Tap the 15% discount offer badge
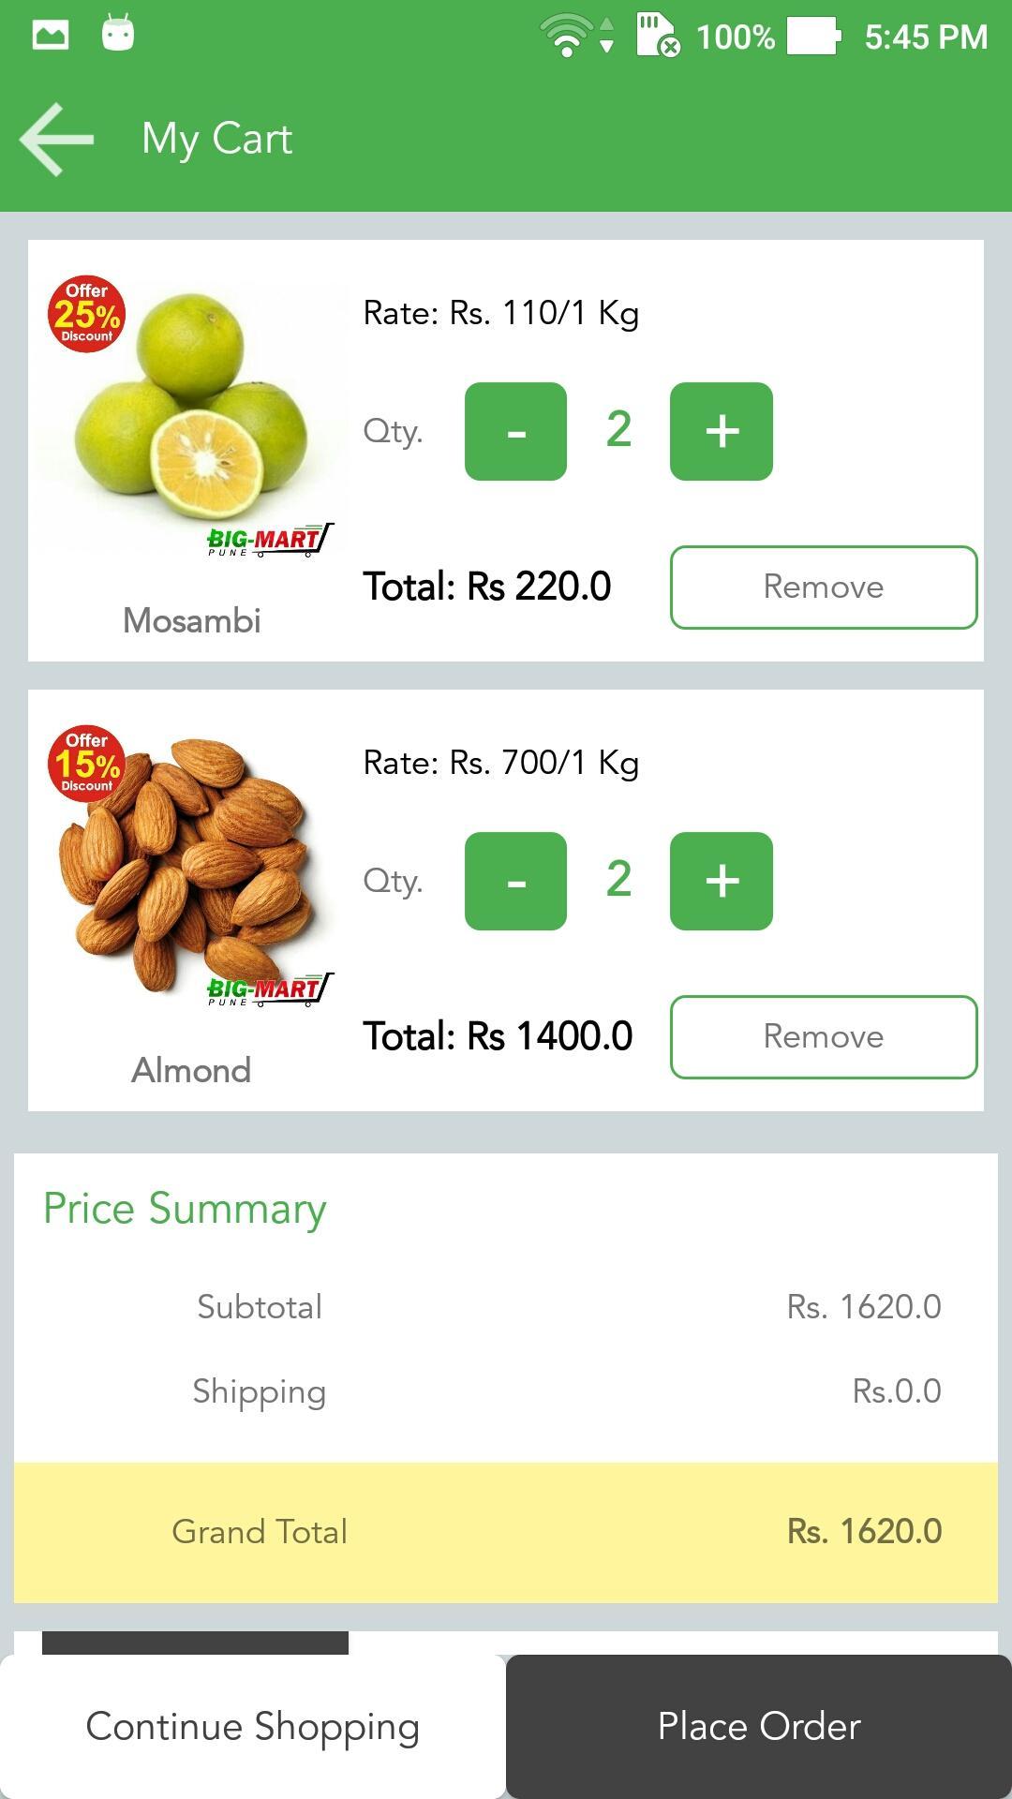The image size is (1012, 1799). coord(86,764)
